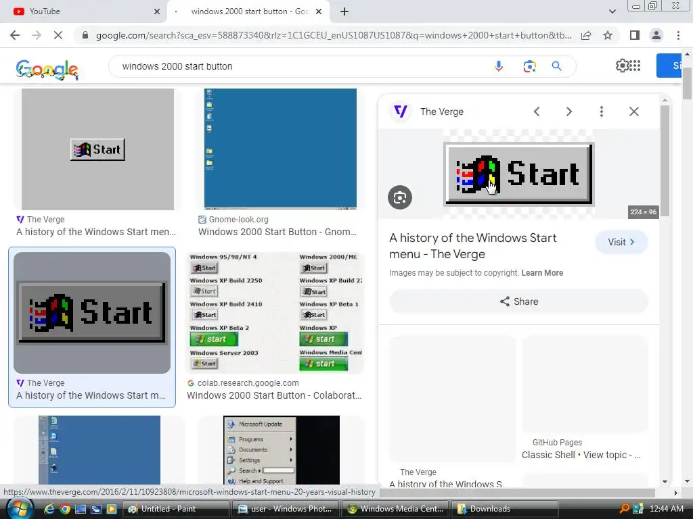693x519 pixels.
Task: Open the side panel icon in Chrome toolbar
Action: (635, 35)
